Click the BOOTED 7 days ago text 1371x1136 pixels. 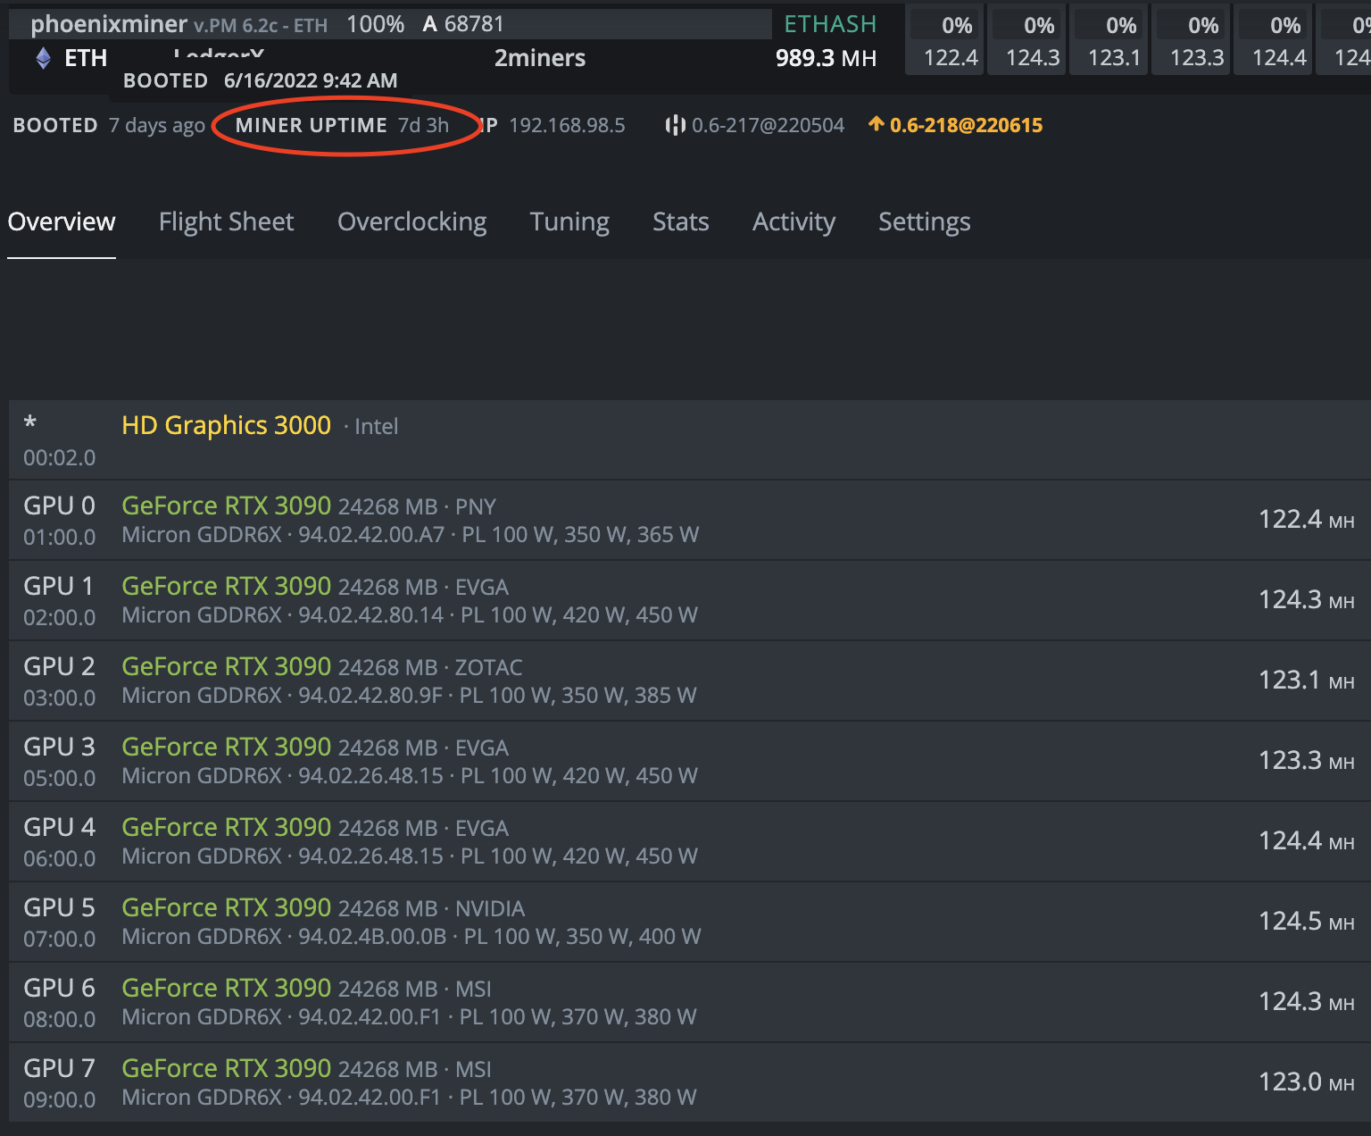click(x=109, y=125)
